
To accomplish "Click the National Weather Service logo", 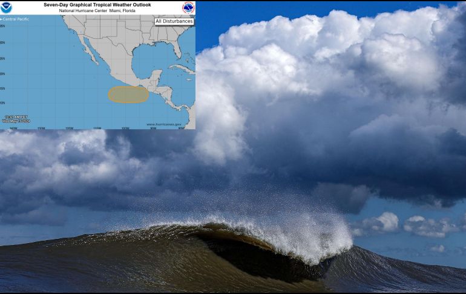I will 188,7.
